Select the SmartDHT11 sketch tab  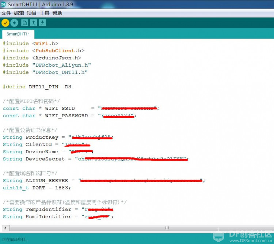(18, 34)
